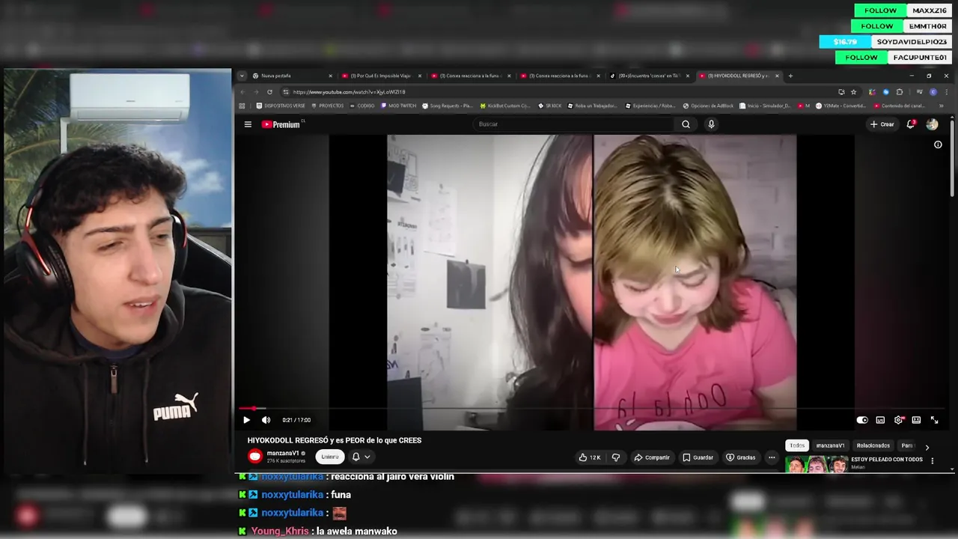Close the Nueva pestaña tab
The height and width of the screenshot is (539, 958).
click(330, 76)
